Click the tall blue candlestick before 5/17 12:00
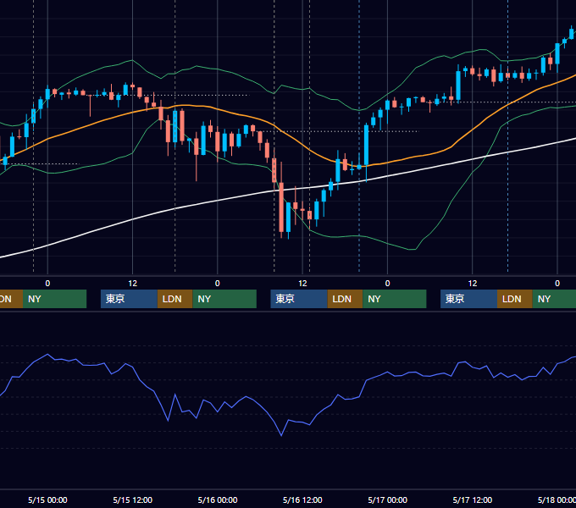The width and height of the screenshot is (576, 508). [x=458, y=86]
